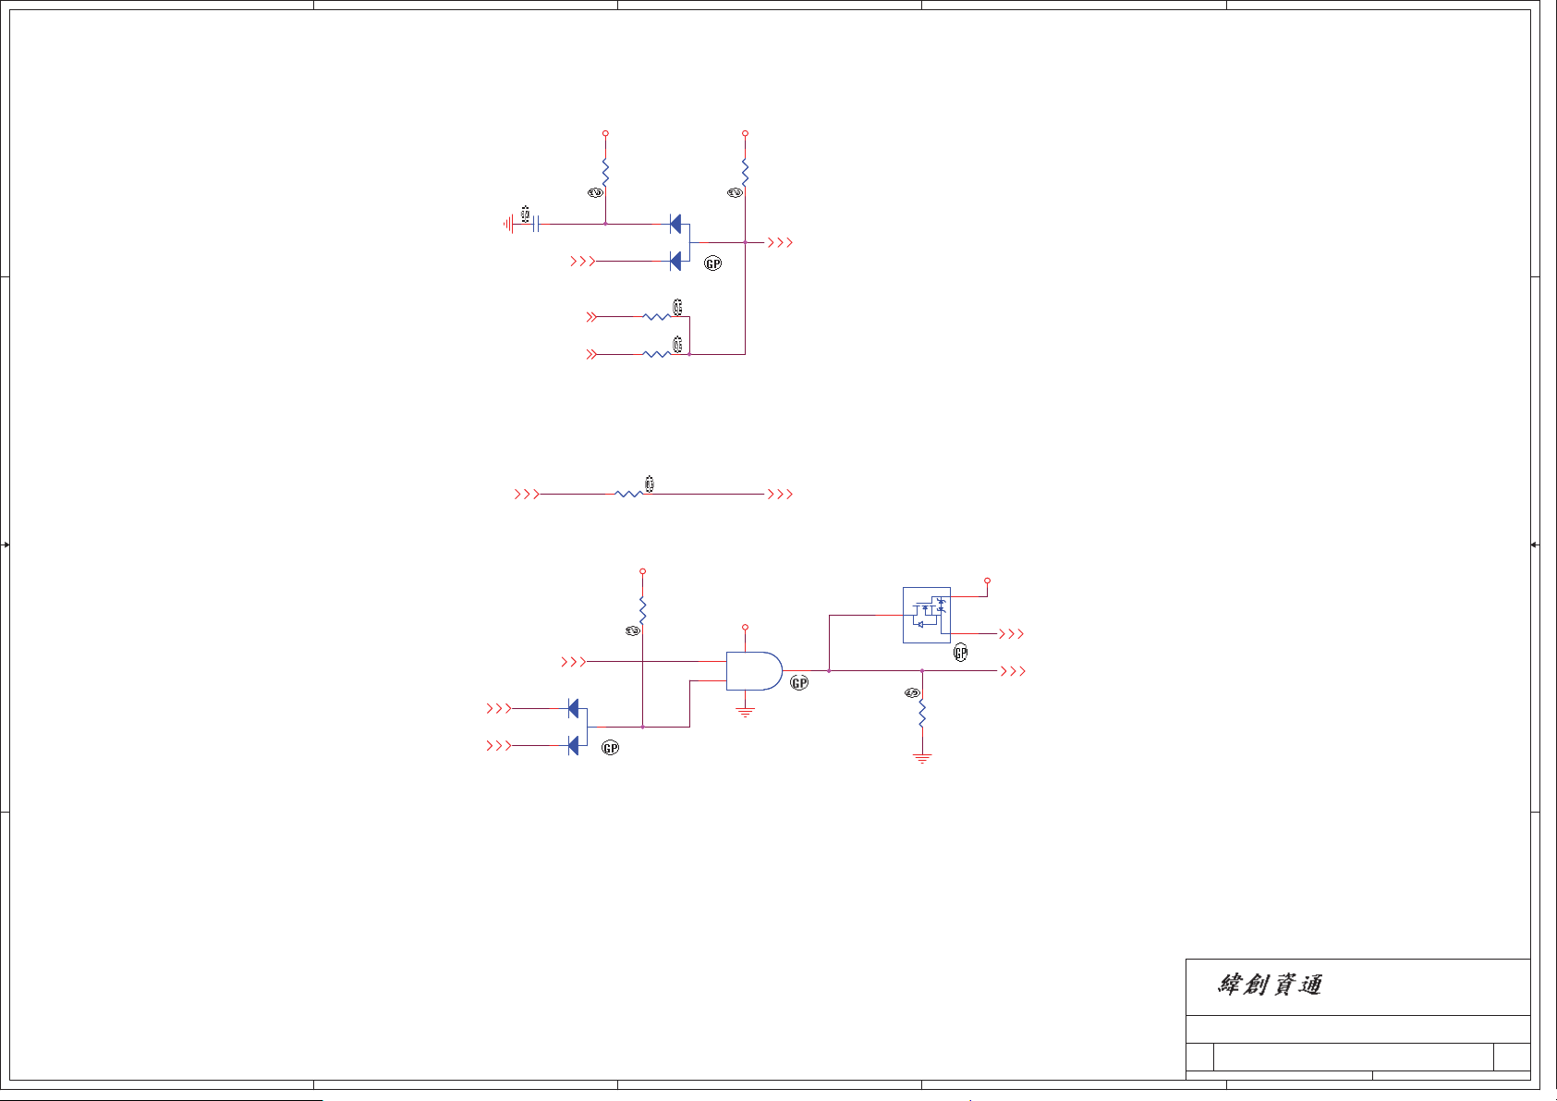Select pull-up resistor left of the AND gate
1557x1101 pixels.
click(x=642, y=610)
